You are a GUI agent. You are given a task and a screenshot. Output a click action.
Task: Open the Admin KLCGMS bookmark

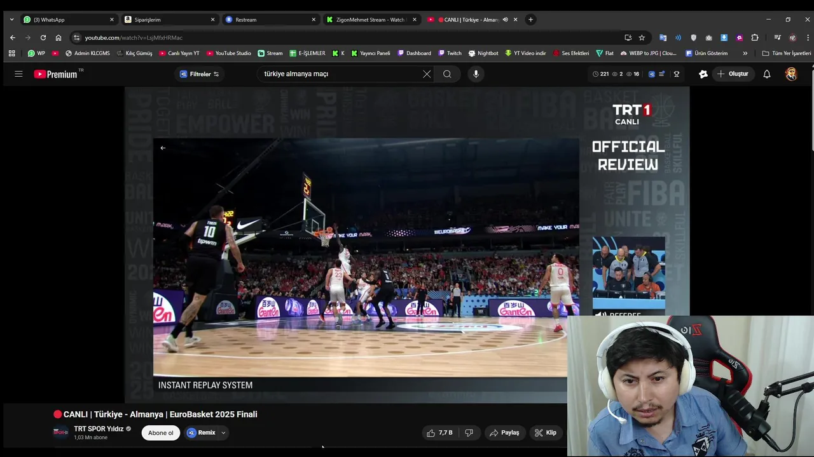88,53
